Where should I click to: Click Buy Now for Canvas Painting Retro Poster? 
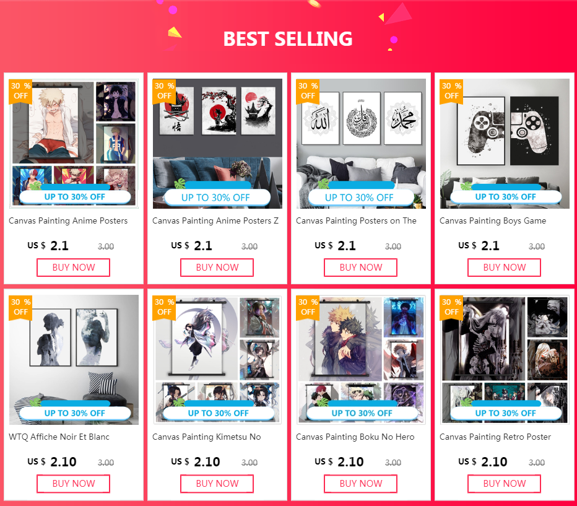(504, 484)
